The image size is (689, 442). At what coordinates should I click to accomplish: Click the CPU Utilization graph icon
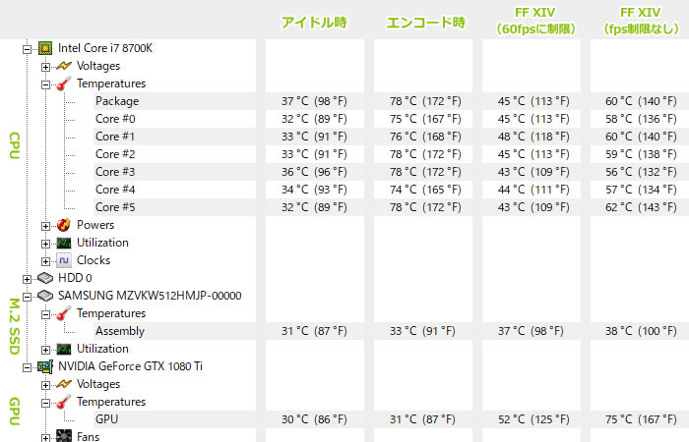64,243
